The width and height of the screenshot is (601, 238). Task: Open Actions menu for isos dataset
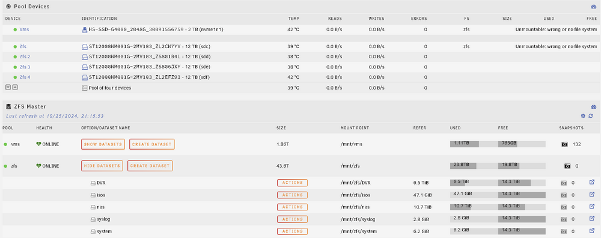pyautogui.click(x=292, y=195)
